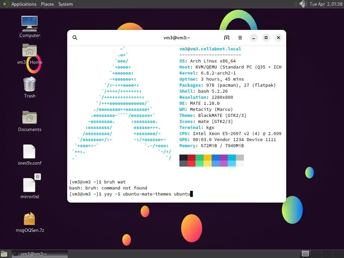Click the 'Packages: 978 (pacman)' line

pyautogui.click(x=227, y=85)
